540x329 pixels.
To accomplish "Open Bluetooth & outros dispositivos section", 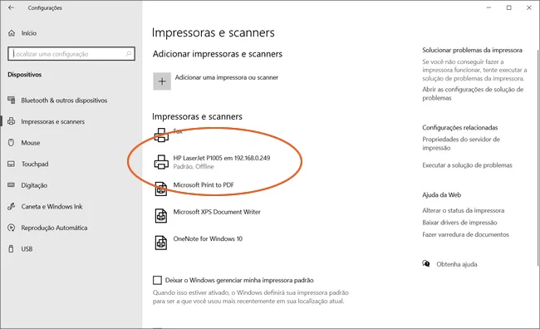I will click(x=64, y=101).
